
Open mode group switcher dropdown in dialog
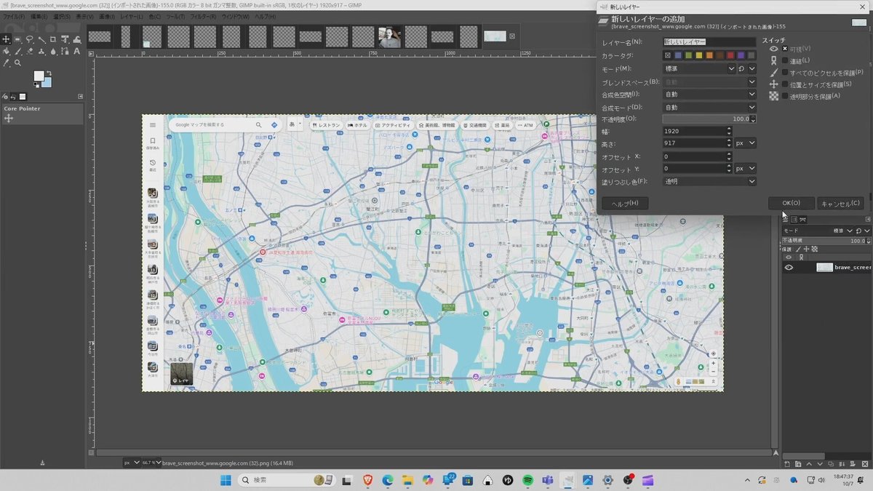[752, 68]
